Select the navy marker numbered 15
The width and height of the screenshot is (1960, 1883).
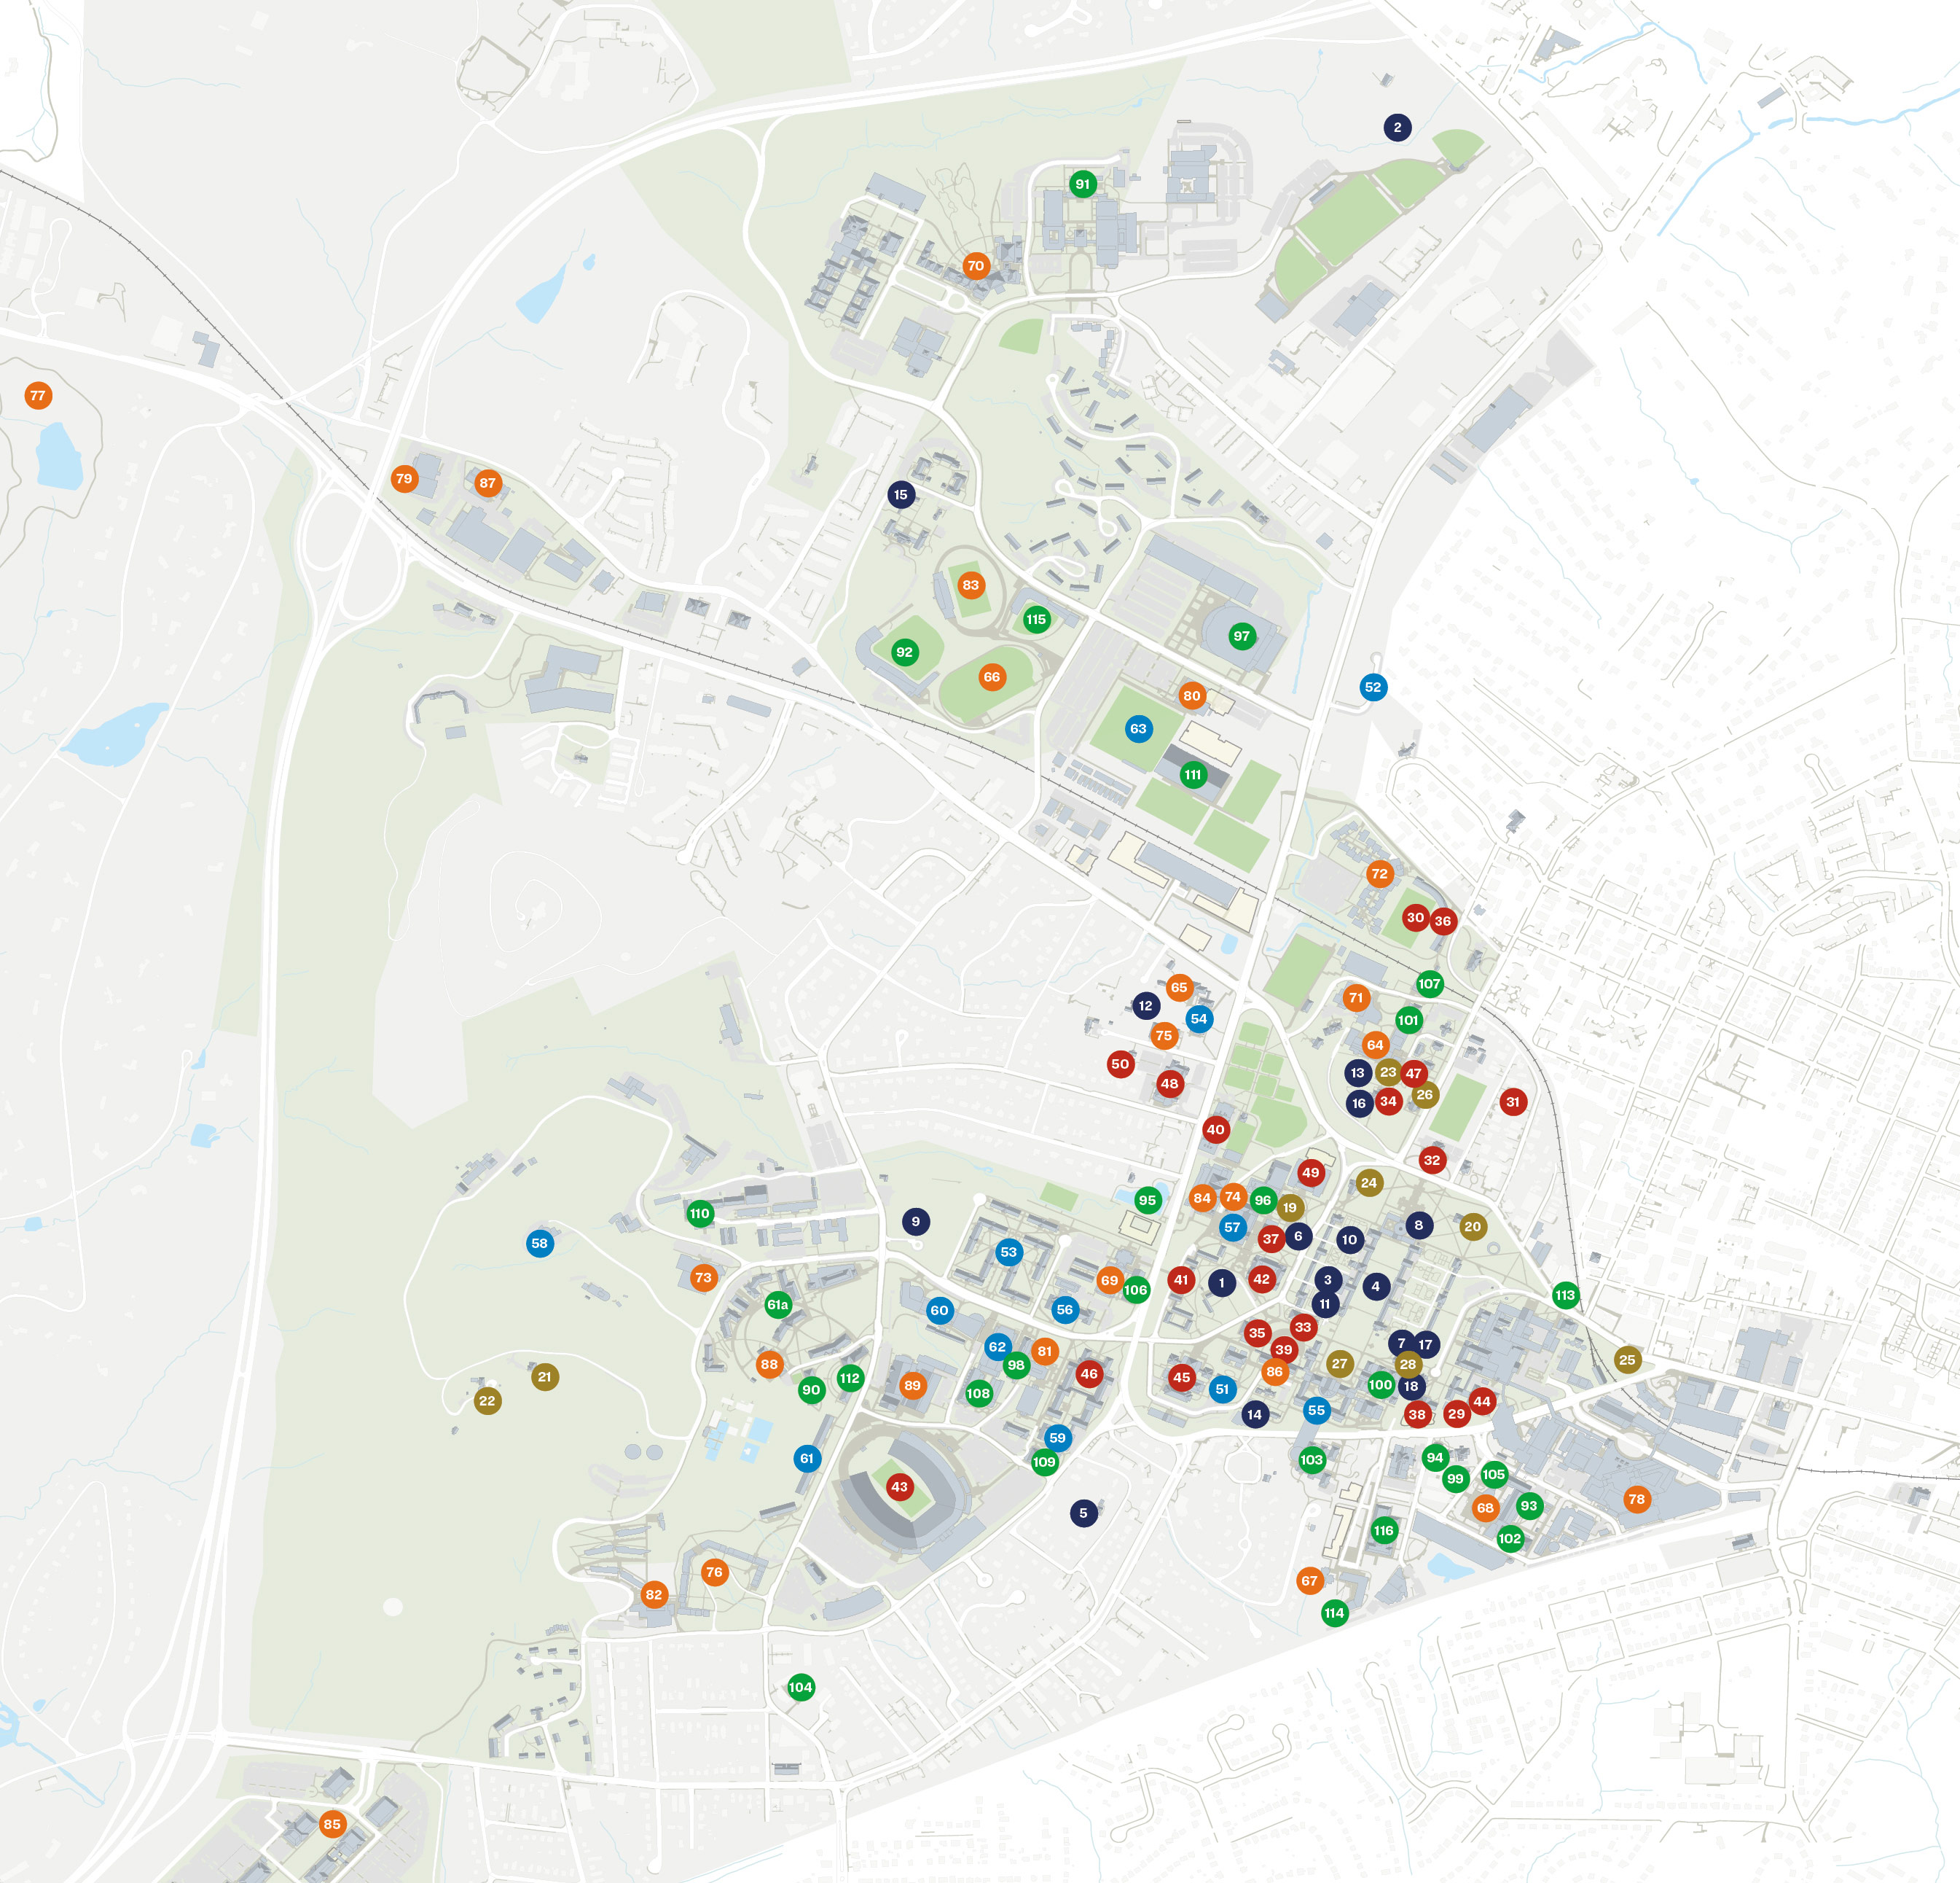point(901,494)
